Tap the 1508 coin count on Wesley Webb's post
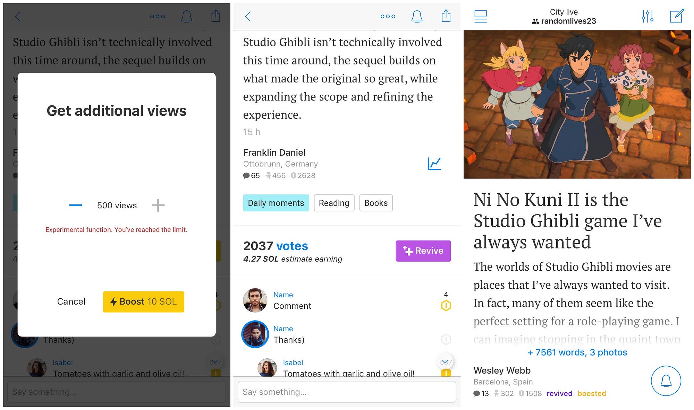This screenshot has width=694, height=410. 530,394
